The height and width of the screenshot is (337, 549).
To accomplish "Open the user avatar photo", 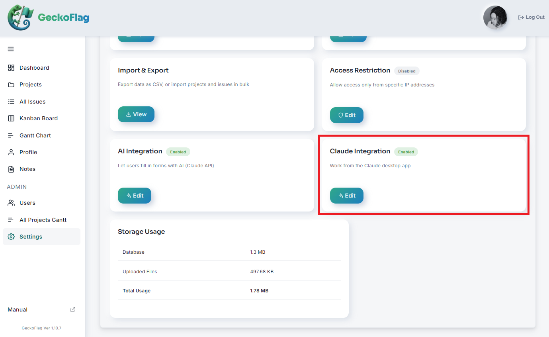I will 495,18.
